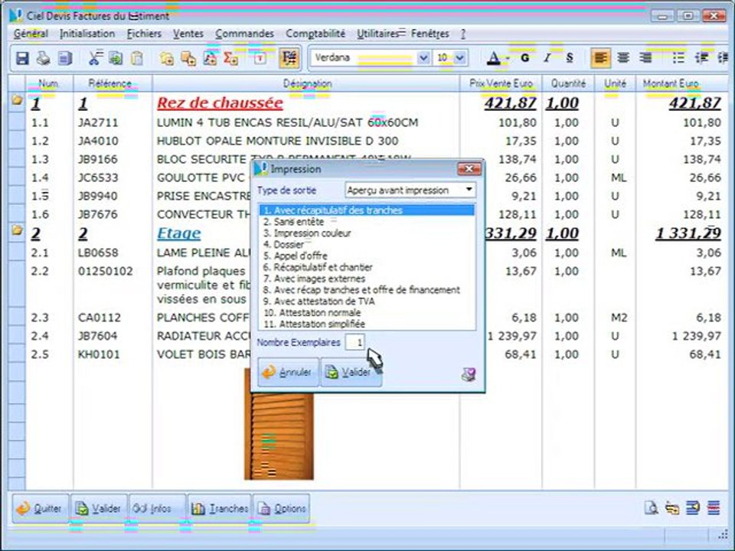Click the bullet list icon
Screen dimensions: 735x551
[678, 58]
